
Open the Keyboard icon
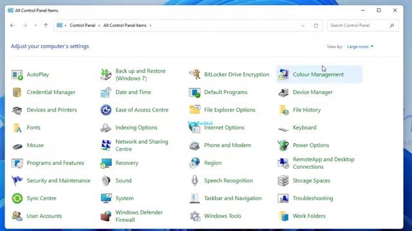283,129
